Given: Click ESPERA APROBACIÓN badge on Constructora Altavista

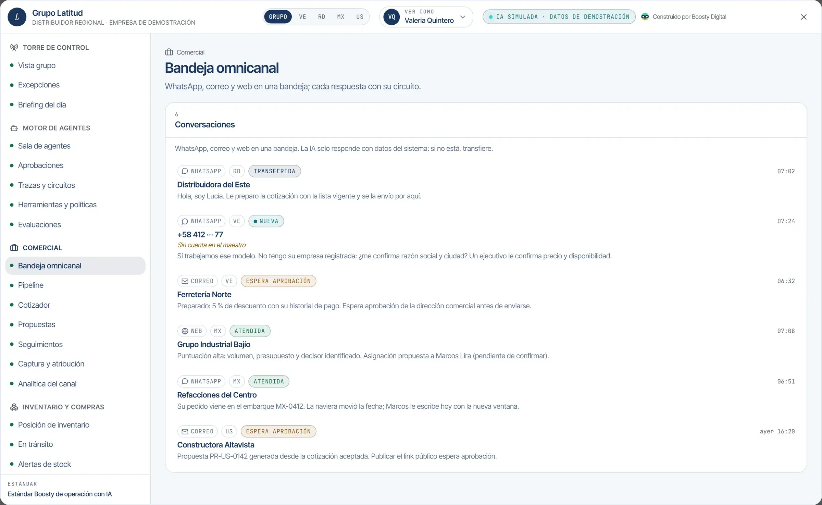Looking at the screenshot, I should click(278, 431).
